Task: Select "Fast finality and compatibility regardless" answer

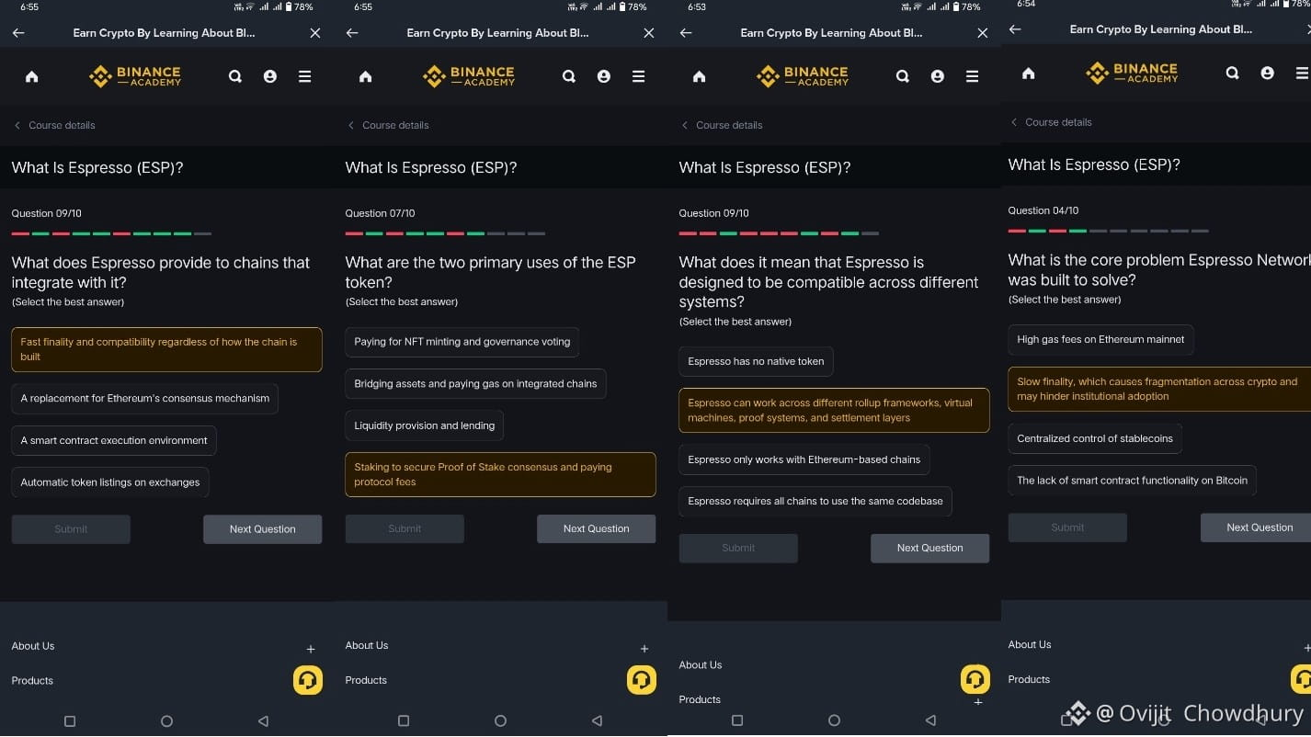Action: tap(166, 349)
